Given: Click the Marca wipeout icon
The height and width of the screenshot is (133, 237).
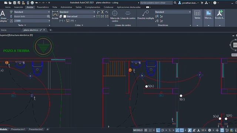Looking at the screenshot, I should 208,15.
